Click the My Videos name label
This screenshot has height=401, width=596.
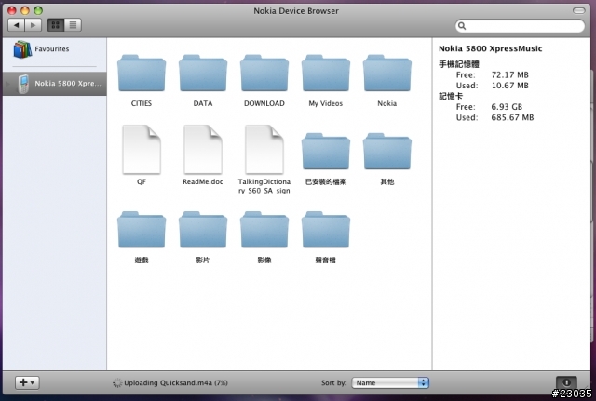(326, 103)
